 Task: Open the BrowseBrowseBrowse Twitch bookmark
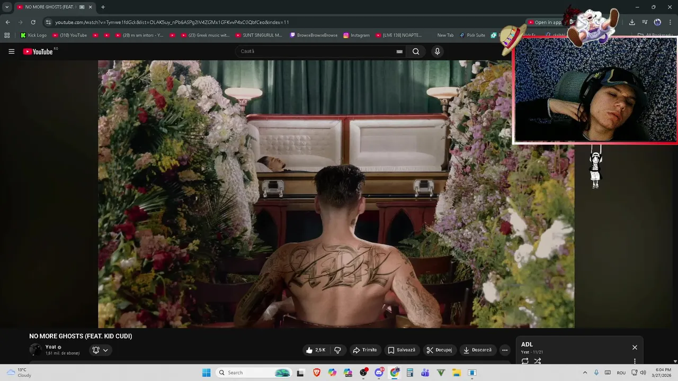314,35
